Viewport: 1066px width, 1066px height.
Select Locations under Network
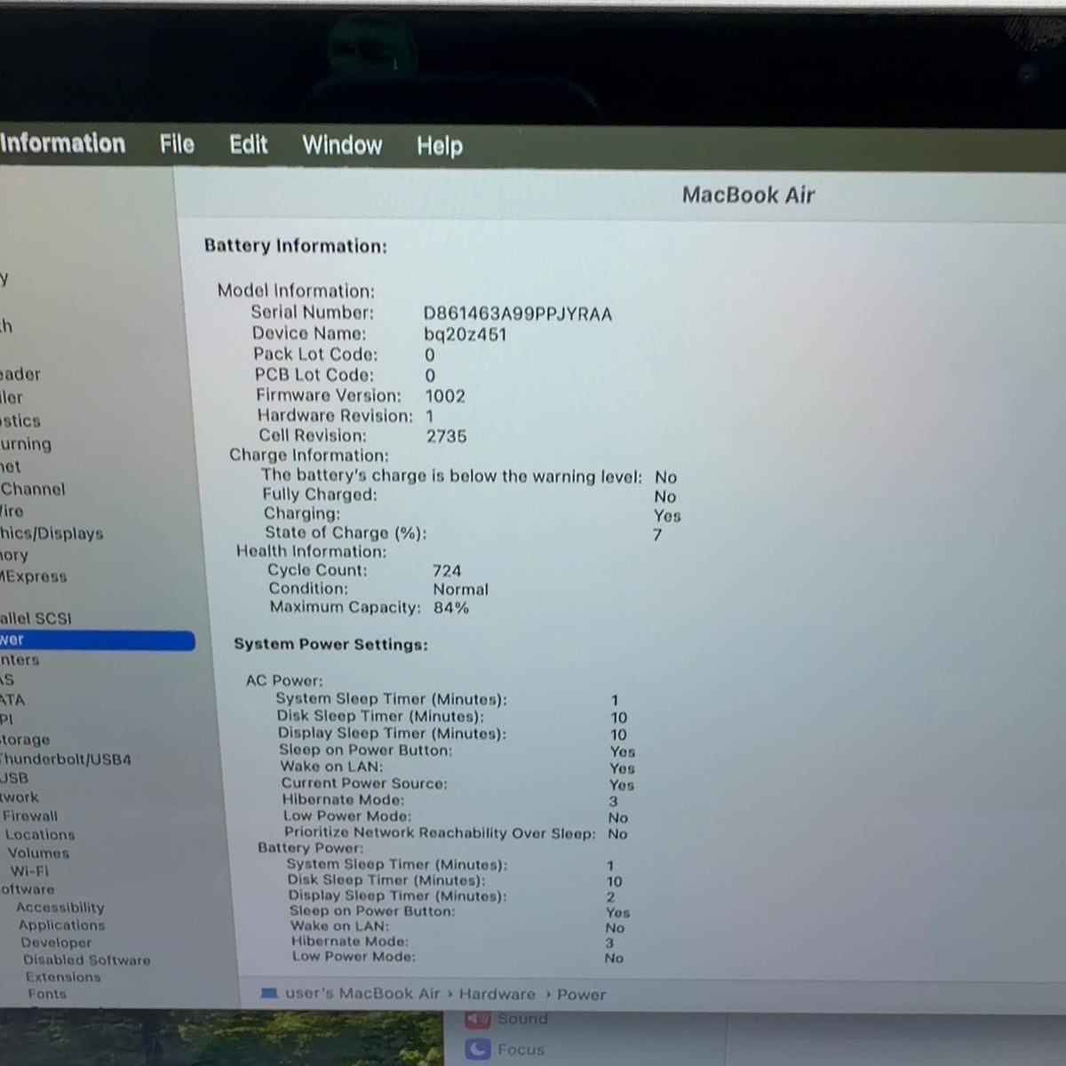pos(40,834)
